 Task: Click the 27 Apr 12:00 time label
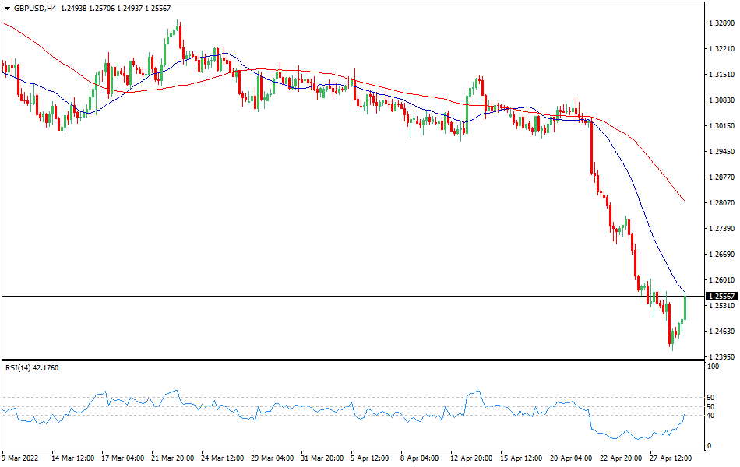click(672, 458)
